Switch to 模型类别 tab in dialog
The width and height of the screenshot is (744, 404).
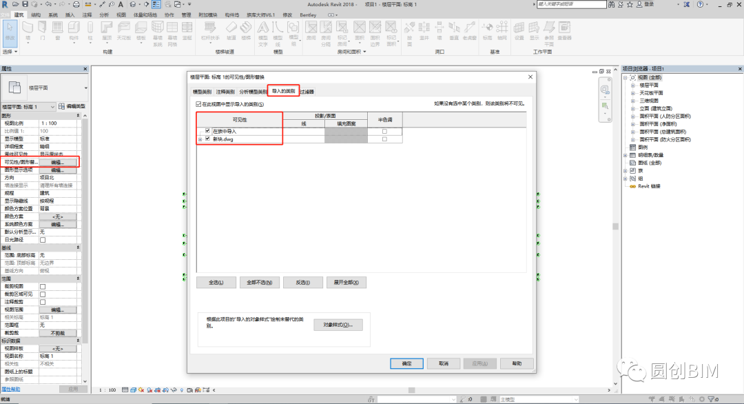[x=202, y=92]
